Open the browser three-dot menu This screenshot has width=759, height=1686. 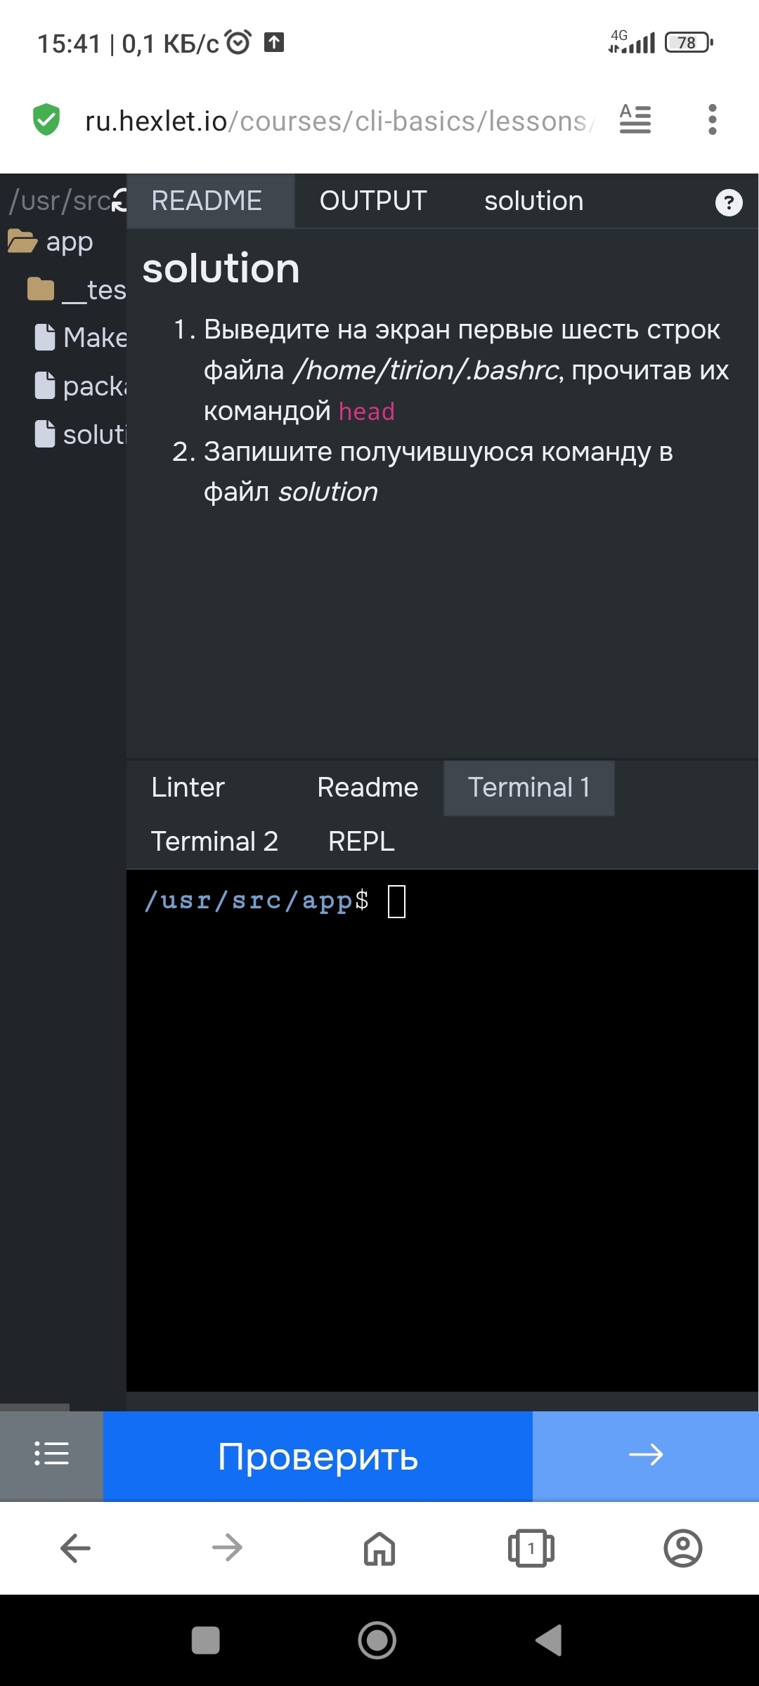click(x=712, y=119)
